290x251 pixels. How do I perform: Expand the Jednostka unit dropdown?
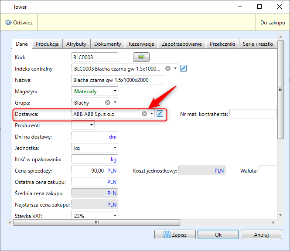click(x=115, y=148)
